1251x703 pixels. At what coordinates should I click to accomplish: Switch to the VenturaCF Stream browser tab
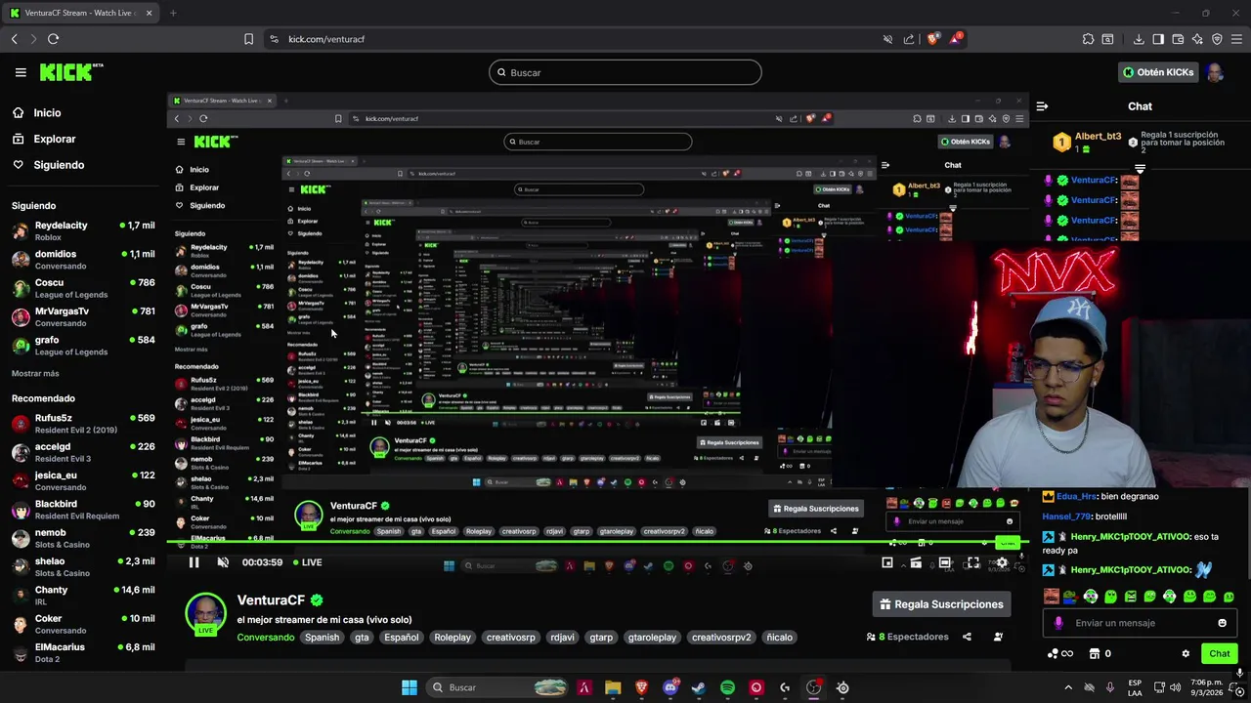[x=78, y=13]
